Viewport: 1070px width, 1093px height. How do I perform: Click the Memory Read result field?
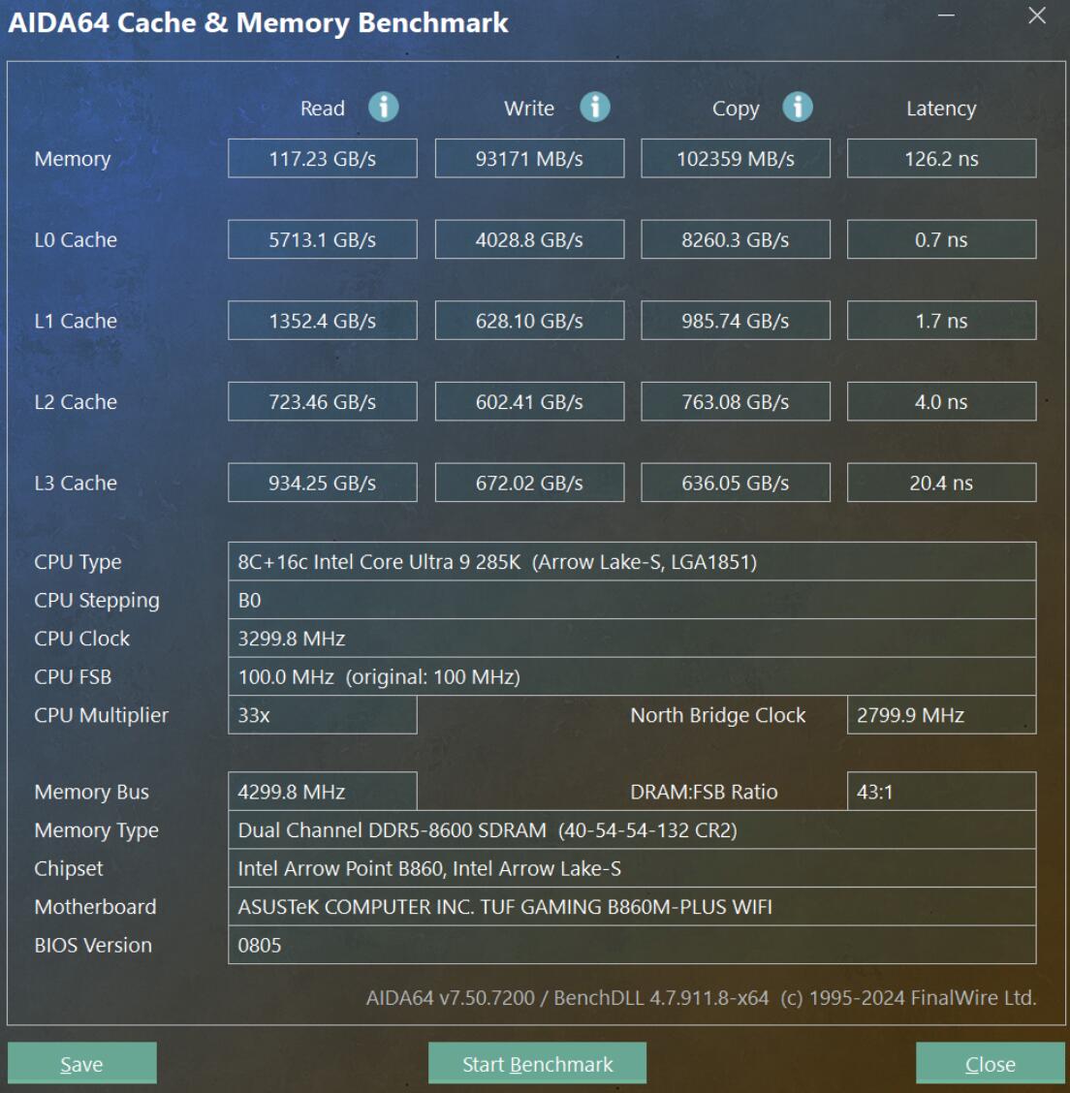(x=322, y=158)
